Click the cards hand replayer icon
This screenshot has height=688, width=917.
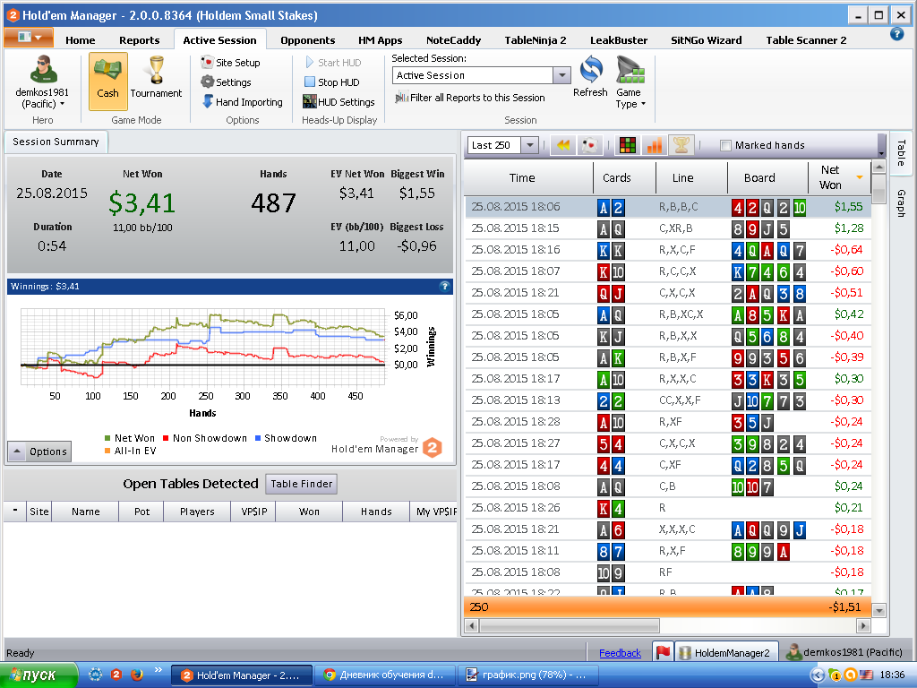tap(590, 145)
